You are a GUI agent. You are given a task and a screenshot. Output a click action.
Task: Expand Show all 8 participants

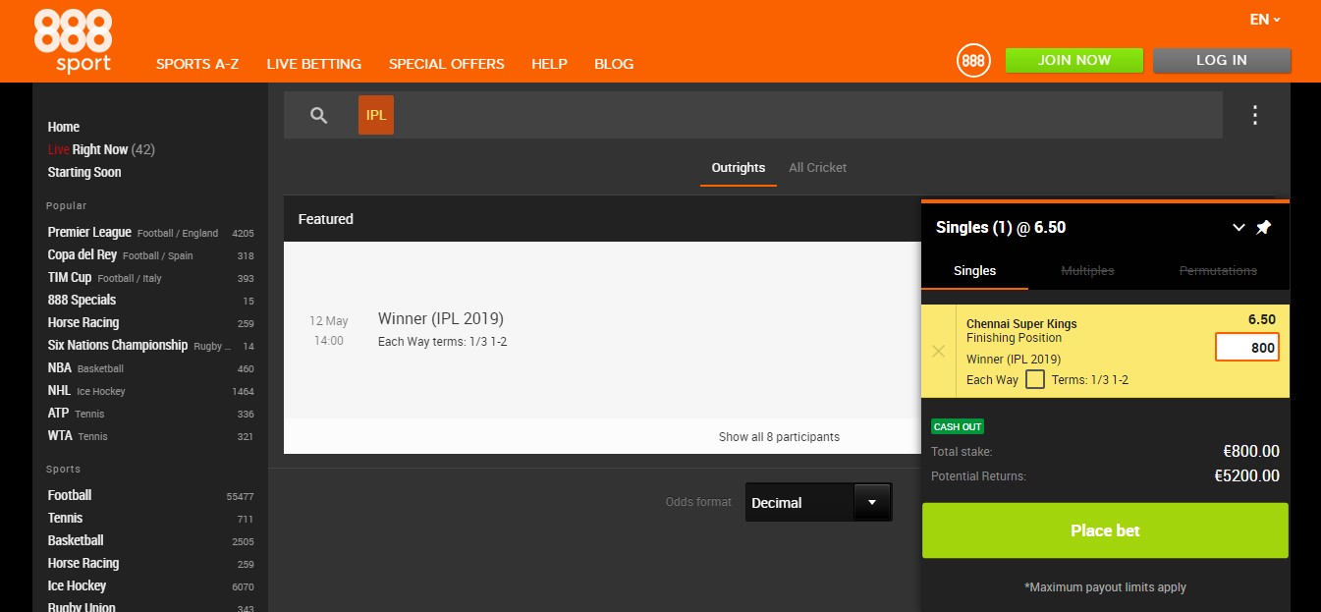pyautogui.click(x=779, y=437)
